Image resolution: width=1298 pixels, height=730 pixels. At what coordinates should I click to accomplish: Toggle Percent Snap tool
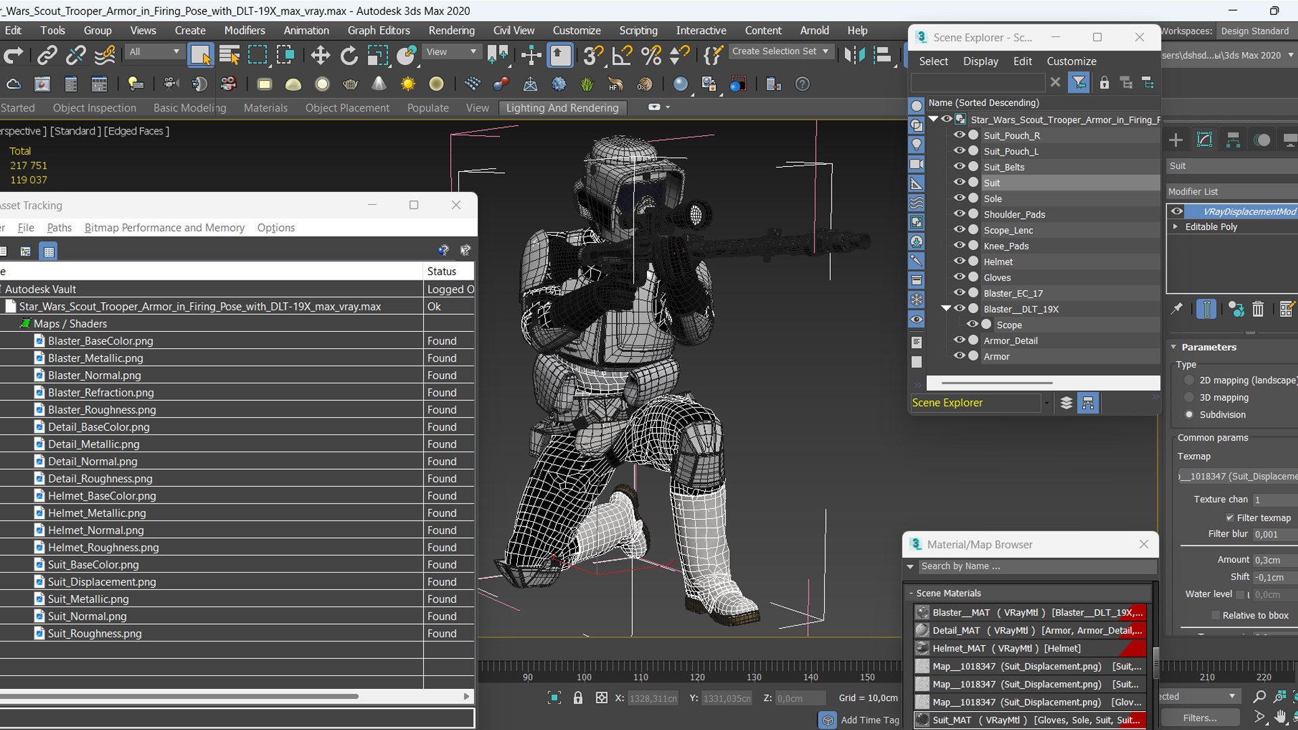coord(650,55)
